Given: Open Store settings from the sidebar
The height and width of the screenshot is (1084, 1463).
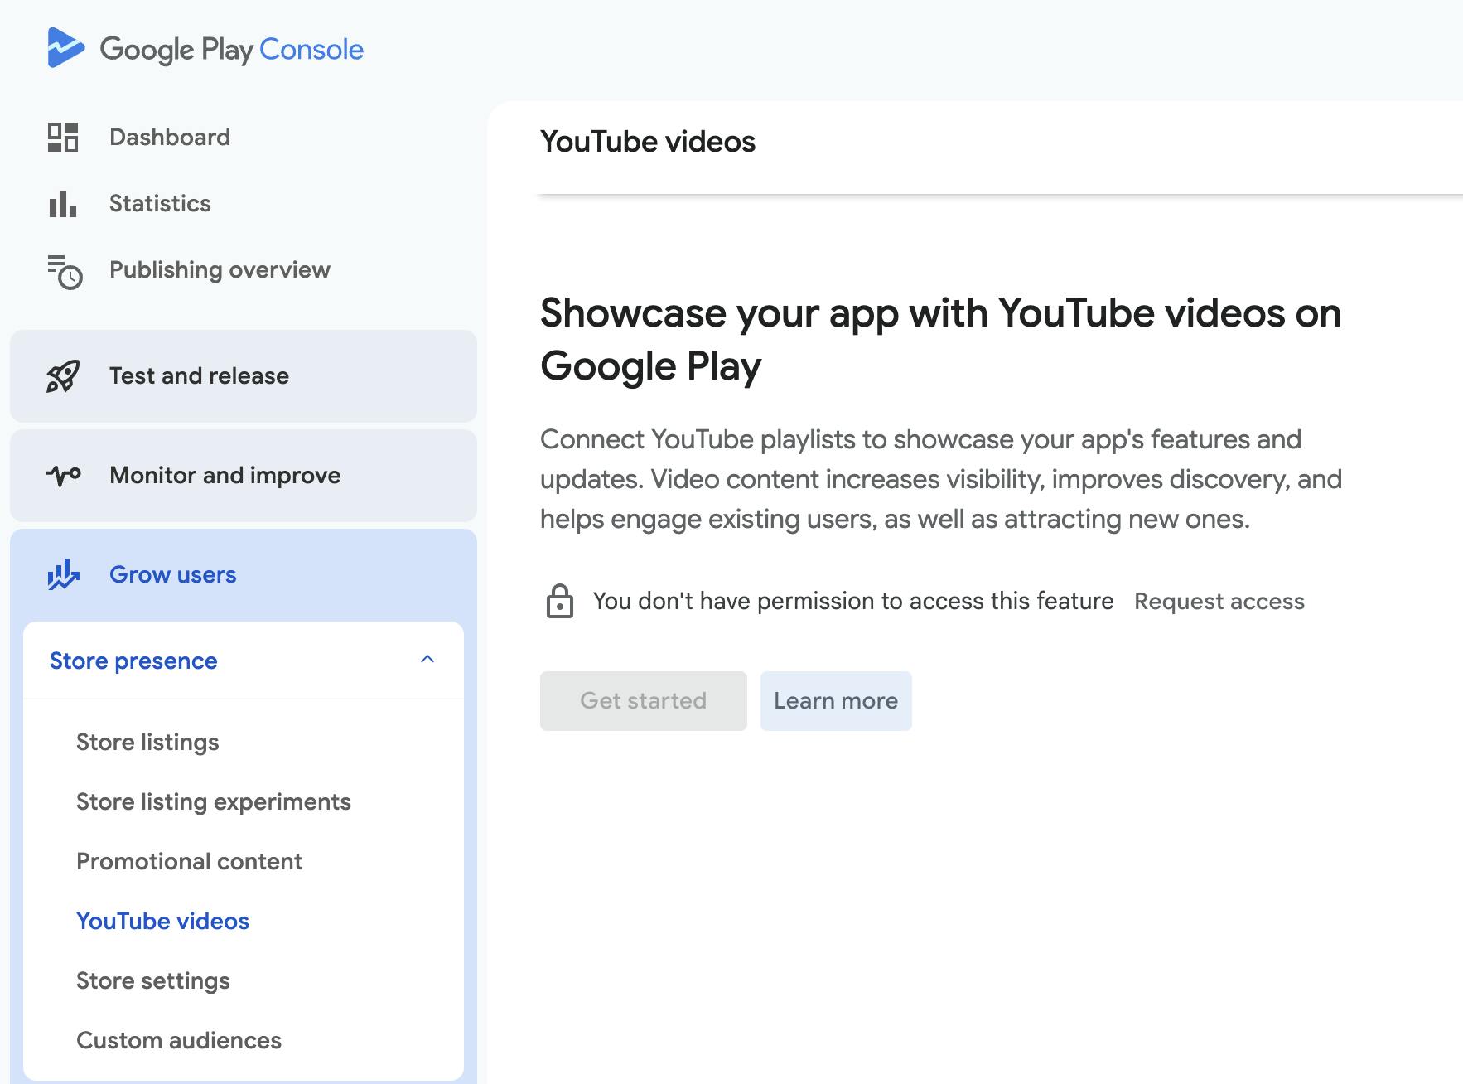Looking at the screenshot, I should (x=153, y=980).
